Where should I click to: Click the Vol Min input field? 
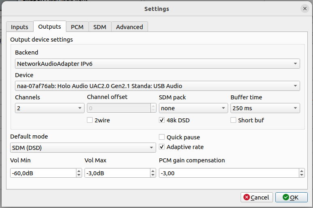42,173
